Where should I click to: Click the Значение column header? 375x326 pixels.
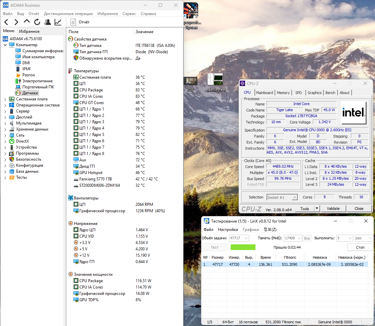144,32
